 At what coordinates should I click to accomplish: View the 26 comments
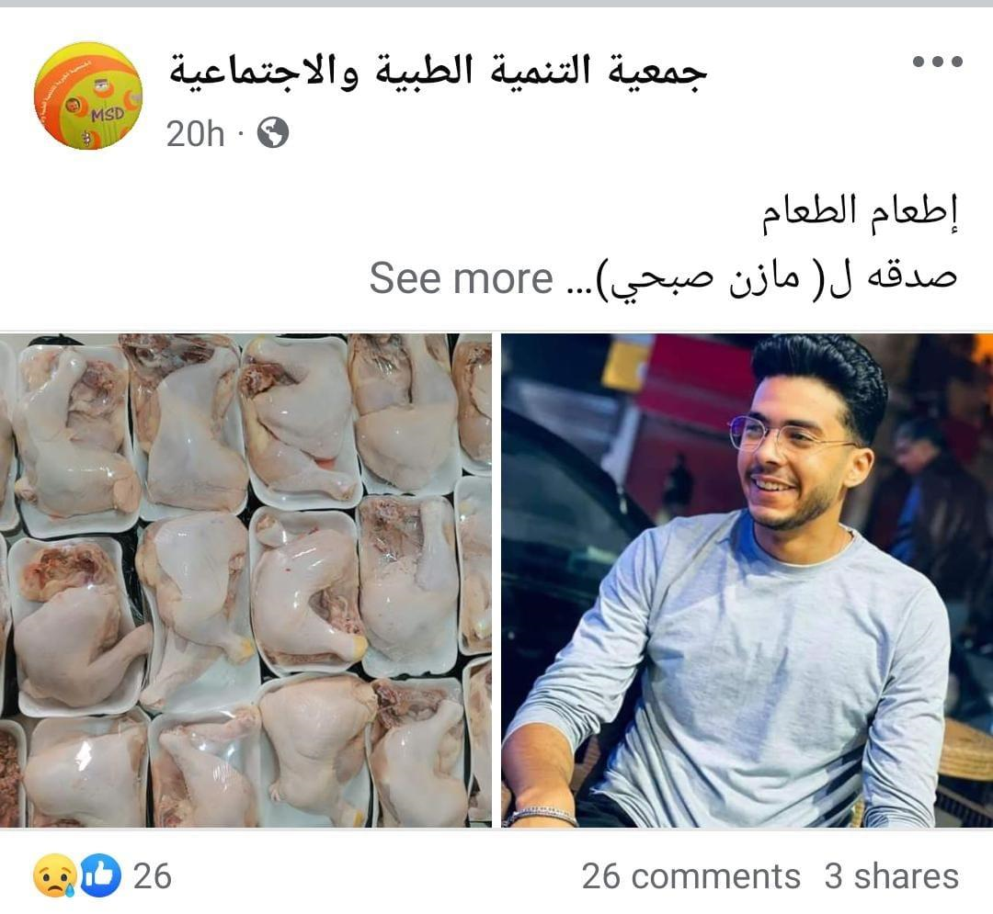point(691,876)
